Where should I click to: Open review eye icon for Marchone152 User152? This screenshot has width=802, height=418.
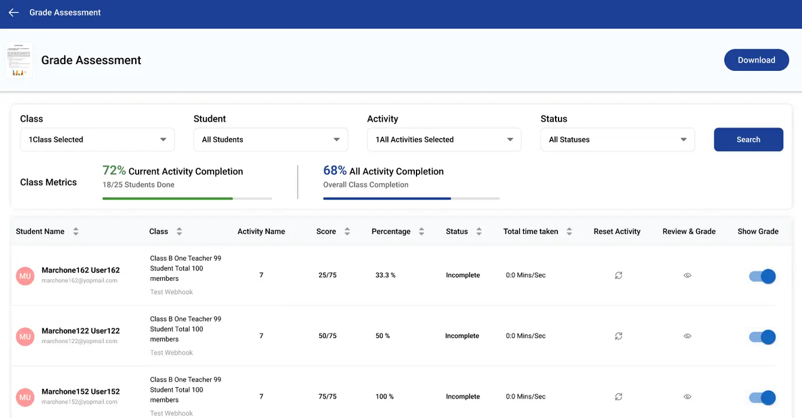(687, 397)
